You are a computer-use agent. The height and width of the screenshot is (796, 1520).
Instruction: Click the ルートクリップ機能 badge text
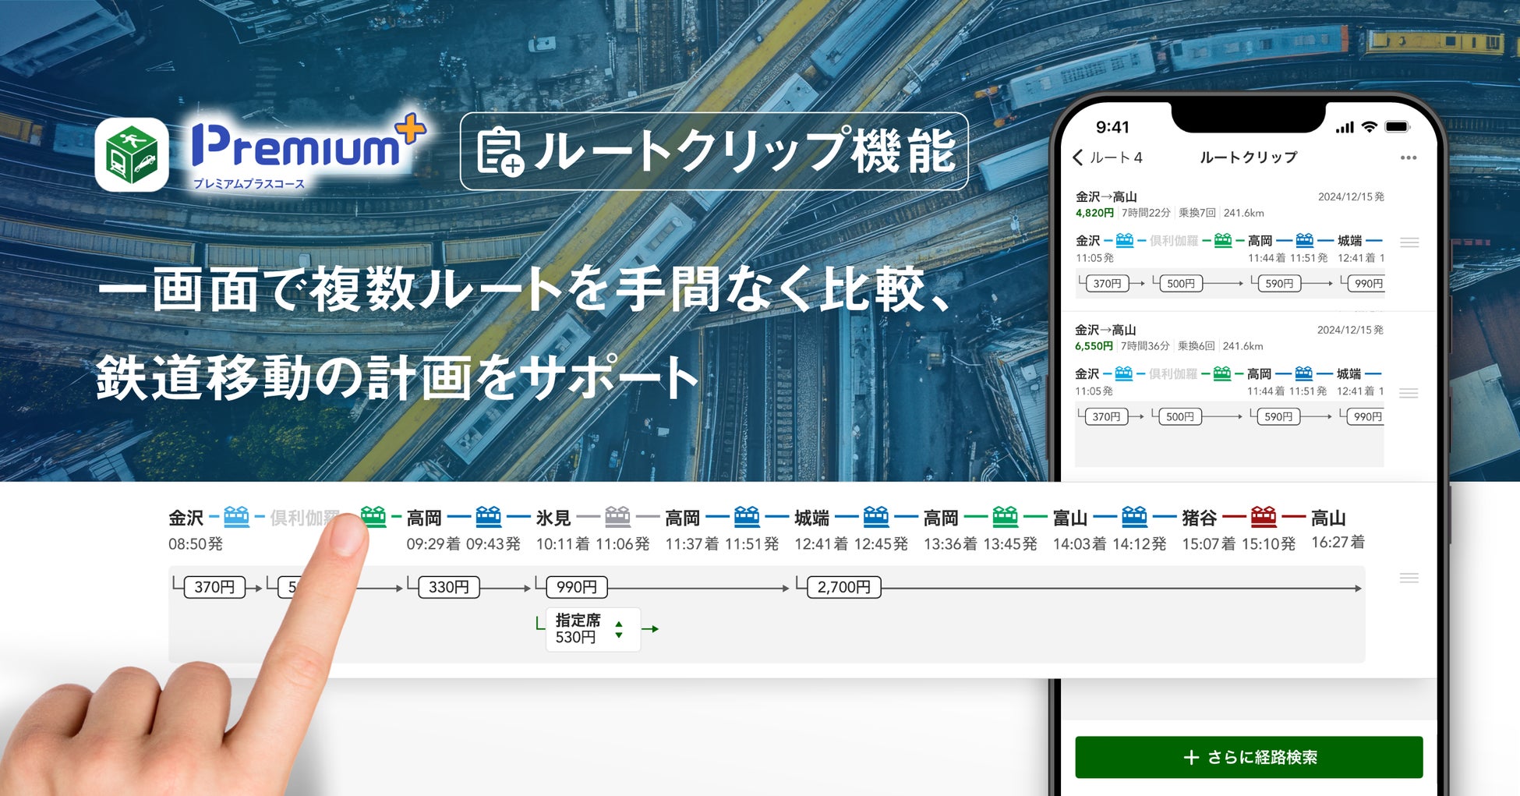pyautogui.click(x=744, y=151)
